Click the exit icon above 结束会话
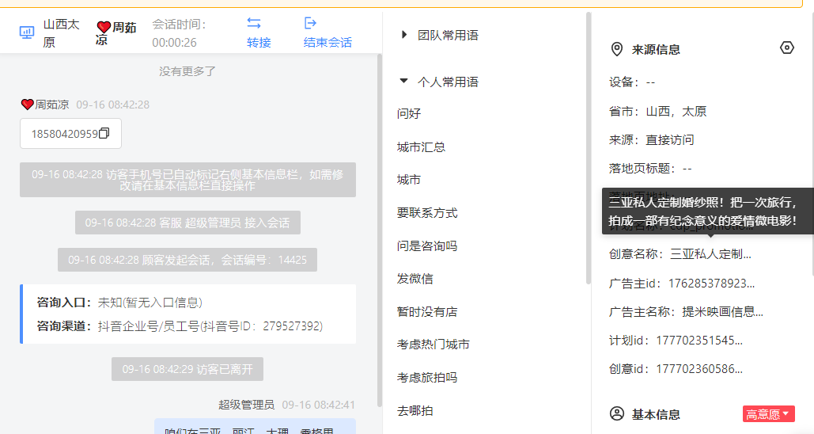This screenshot has height=434, width=814. click(x=310, y=23)
